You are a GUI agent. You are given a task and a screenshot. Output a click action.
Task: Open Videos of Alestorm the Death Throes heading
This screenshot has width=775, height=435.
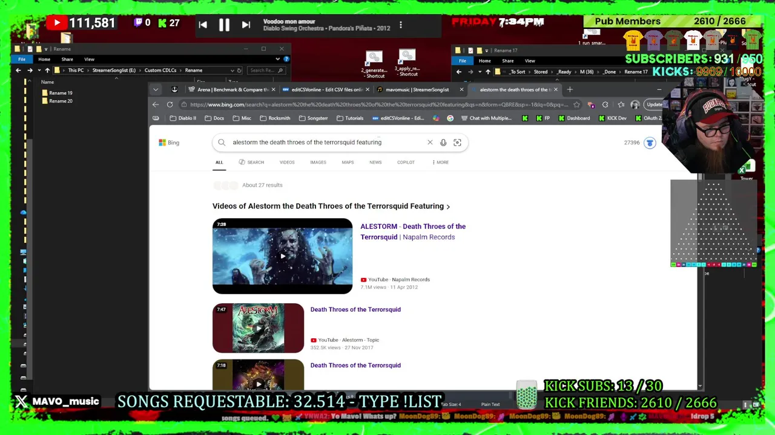pyautogui.click(x=331, y=206)
